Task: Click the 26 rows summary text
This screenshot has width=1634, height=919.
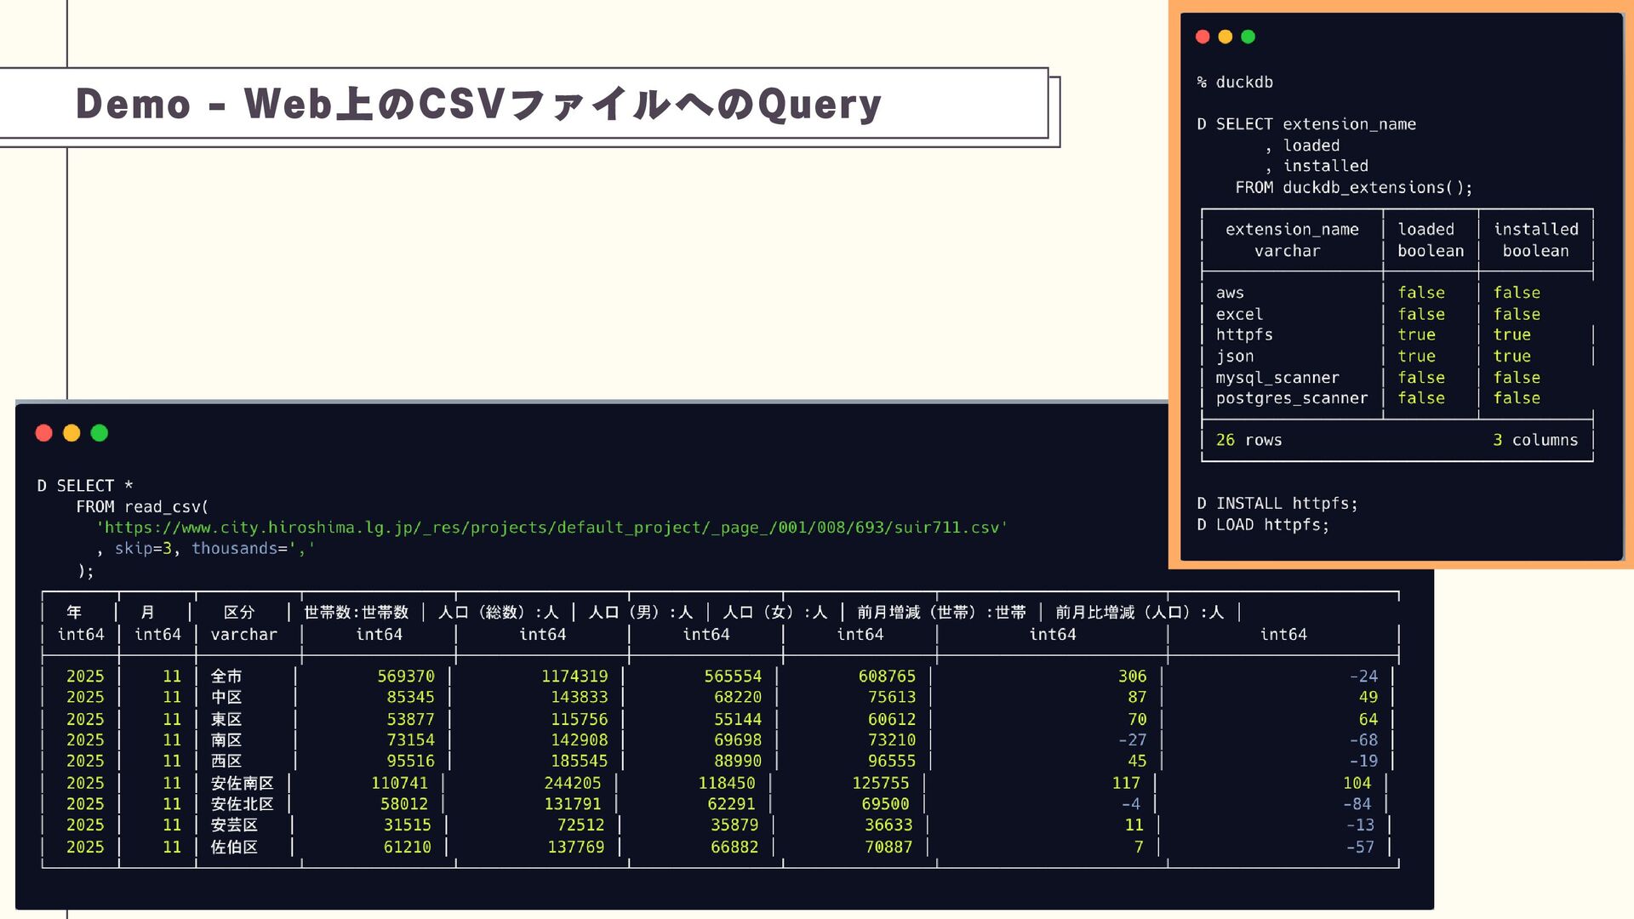Action: pyautogui.click(x=1248, y=440)
